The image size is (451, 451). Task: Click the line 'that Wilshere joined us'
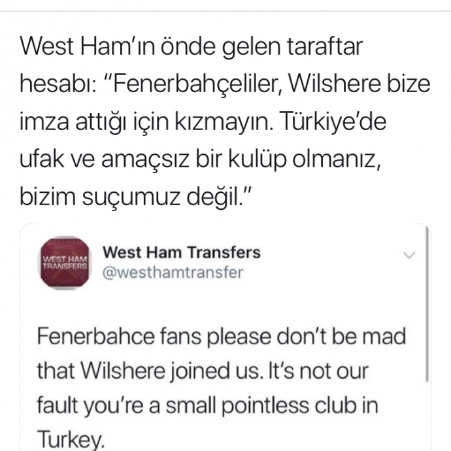[x=203, y=371]
